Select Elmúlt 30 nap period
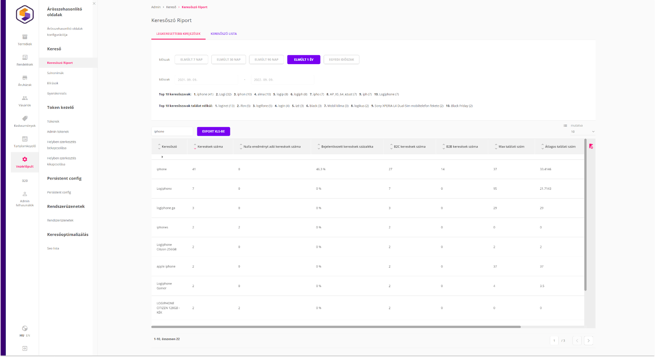This screenshot has height=357, width=655. 229,60
